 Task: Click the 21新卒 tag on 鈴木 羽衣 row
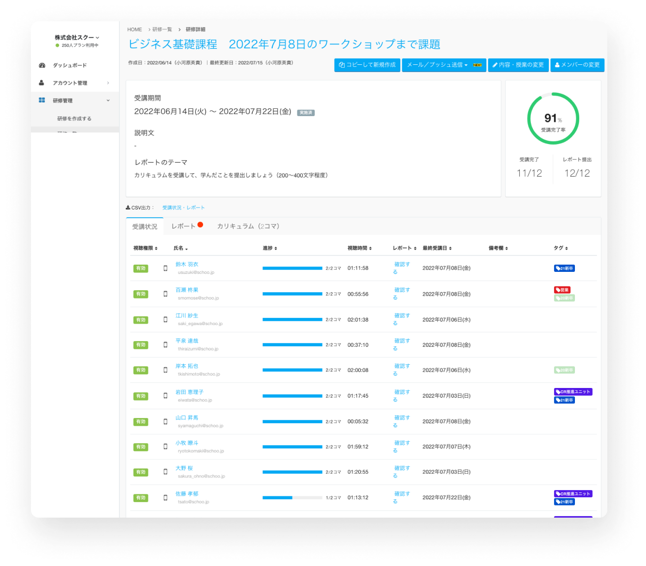(564, 268)
